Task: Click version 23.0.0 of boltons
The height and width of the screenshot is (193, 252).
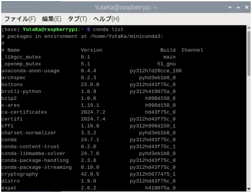Action: click(90, 84)
